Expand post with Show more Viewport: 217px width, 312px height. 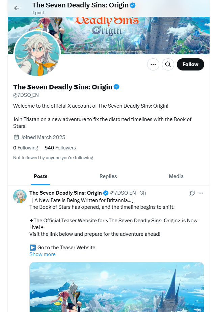click(x=43, y=254)
